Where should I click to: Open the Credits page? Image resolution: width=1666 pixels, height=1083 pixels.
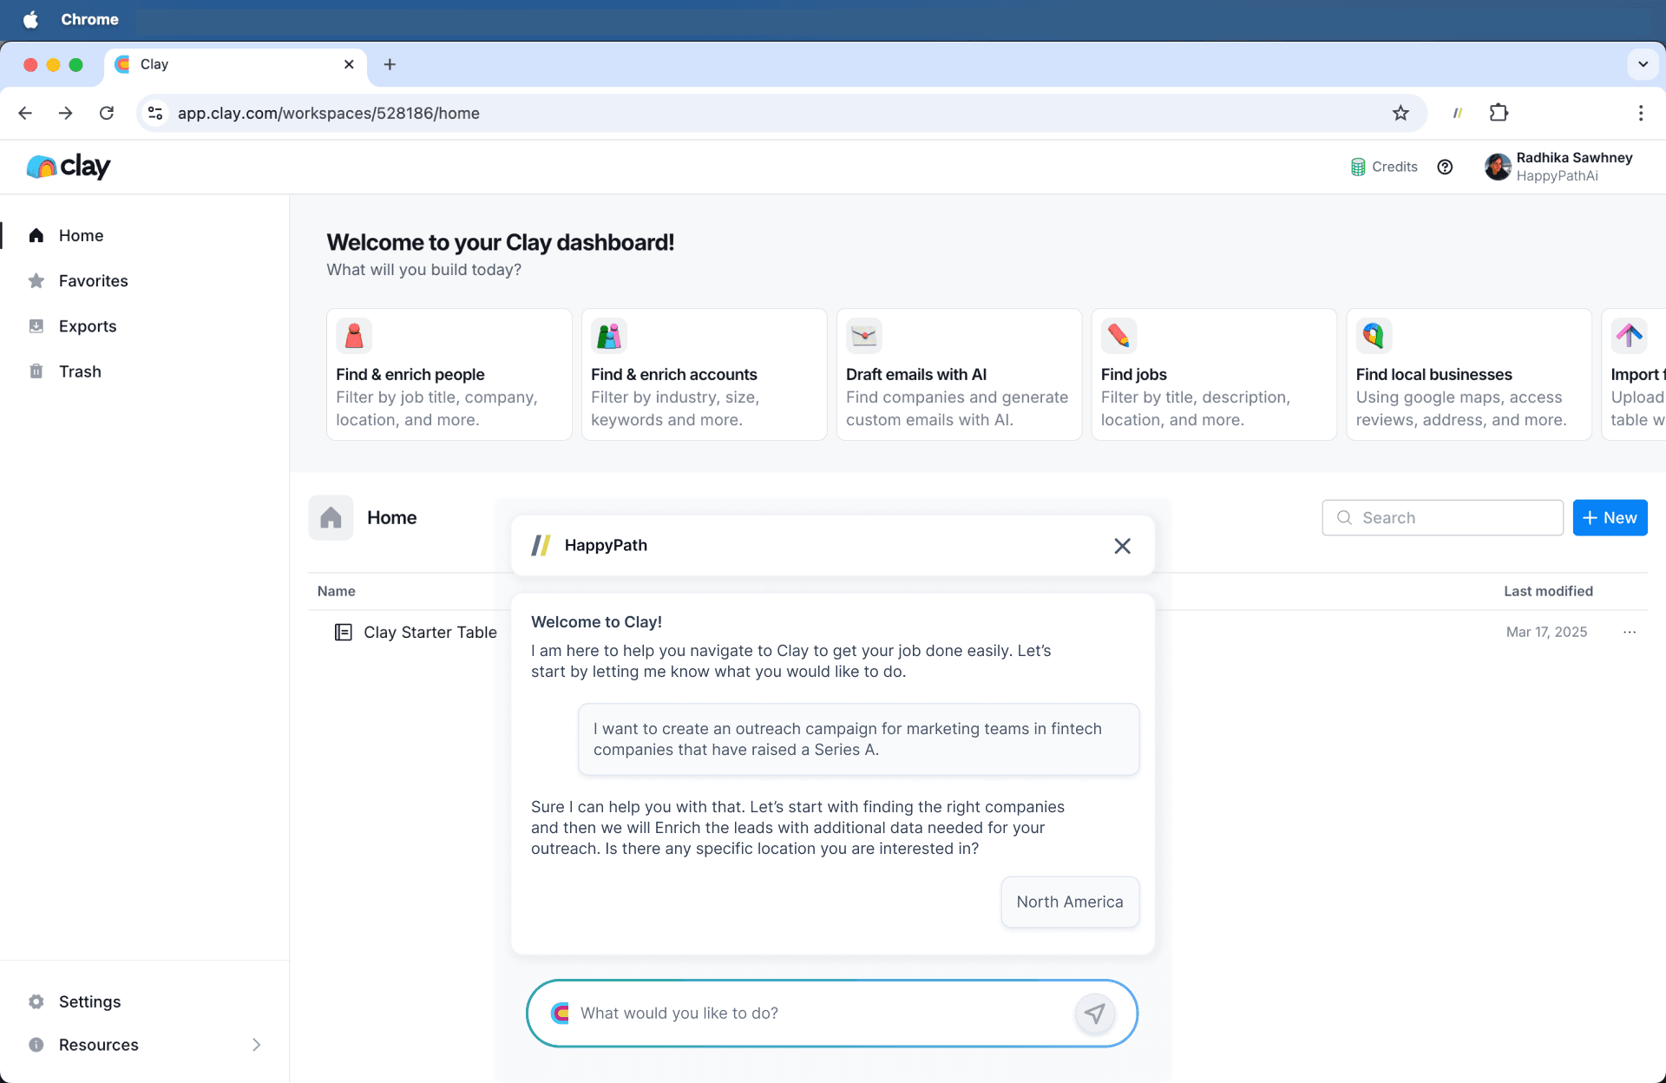[1384, 167]
